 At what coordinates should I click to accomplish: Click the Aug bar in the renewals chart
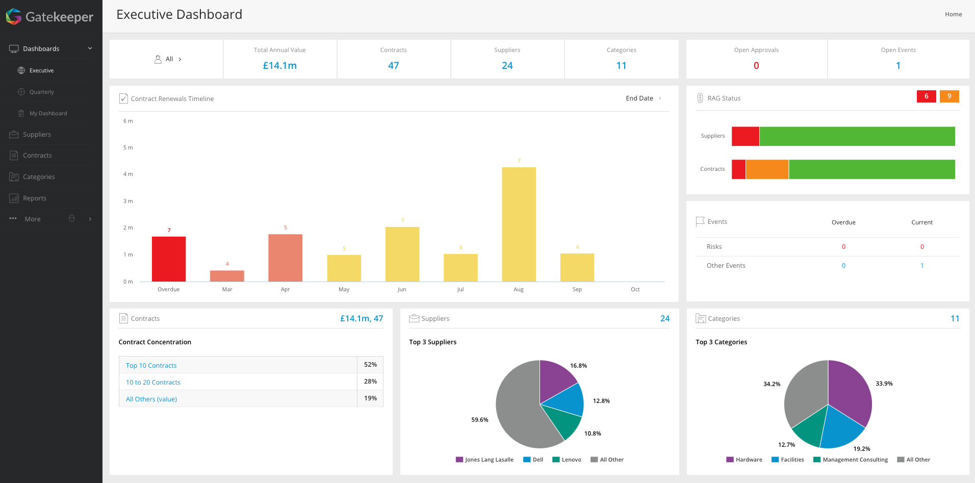pos(519,224)
